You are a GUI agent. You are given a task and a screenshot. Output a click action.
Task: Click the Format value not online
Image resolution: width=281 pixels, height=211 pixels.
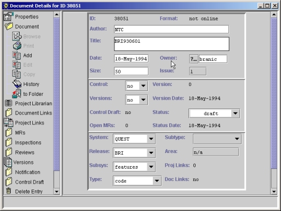tap(204, 19)
